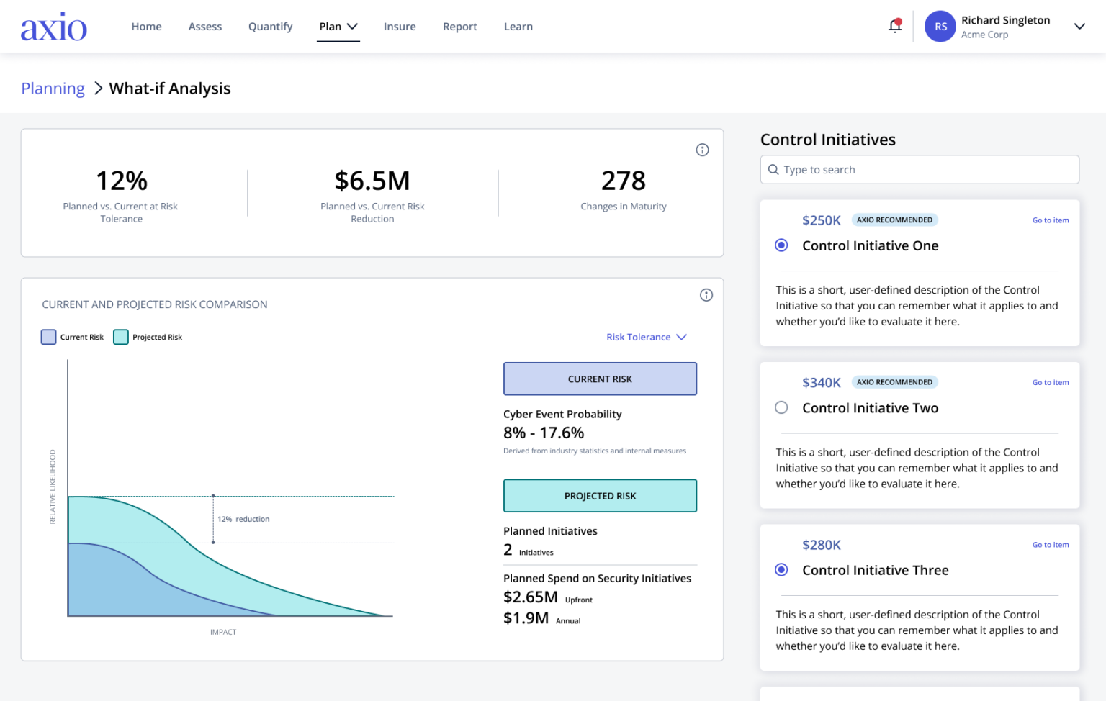Go to the Quantify tab

point(270,27)
